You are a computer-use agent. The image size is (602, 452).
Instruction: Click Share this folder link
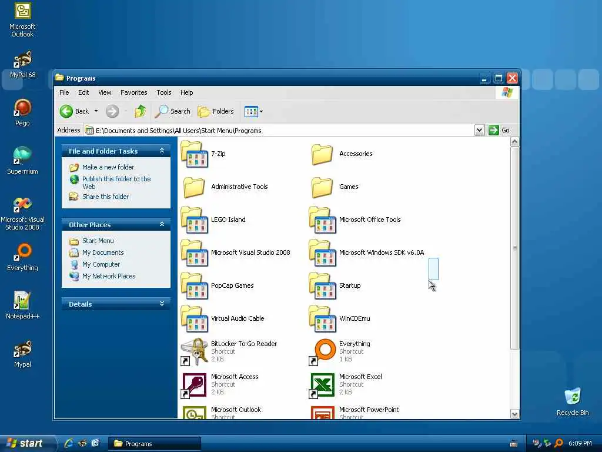(x=106, y=197)
